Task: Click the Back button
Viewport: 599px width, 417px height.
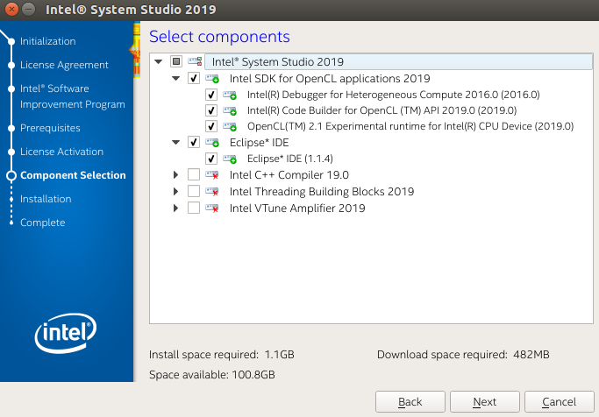Action: (410, 402)
